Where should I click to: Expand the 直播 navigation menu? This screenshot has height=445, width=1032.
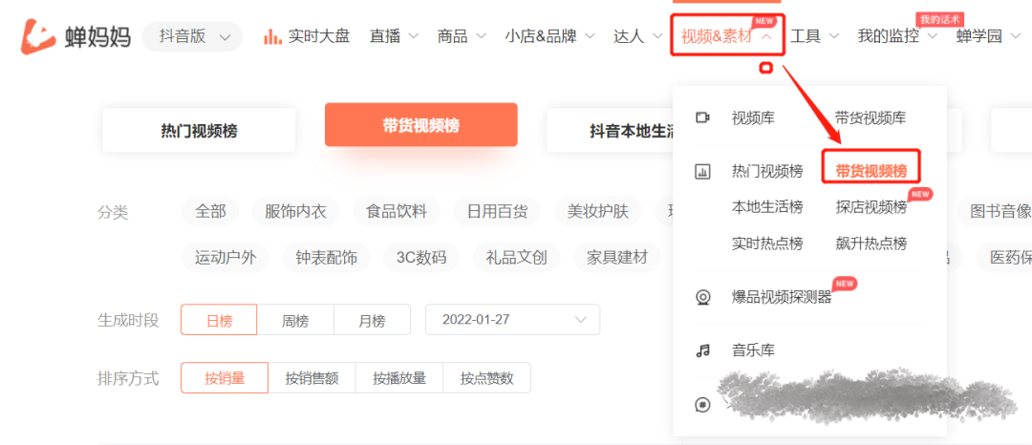pos(394,36)
